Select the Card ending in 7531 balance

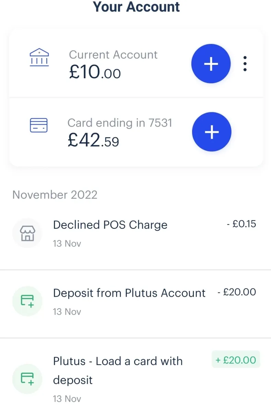click(x=93, y=140)
